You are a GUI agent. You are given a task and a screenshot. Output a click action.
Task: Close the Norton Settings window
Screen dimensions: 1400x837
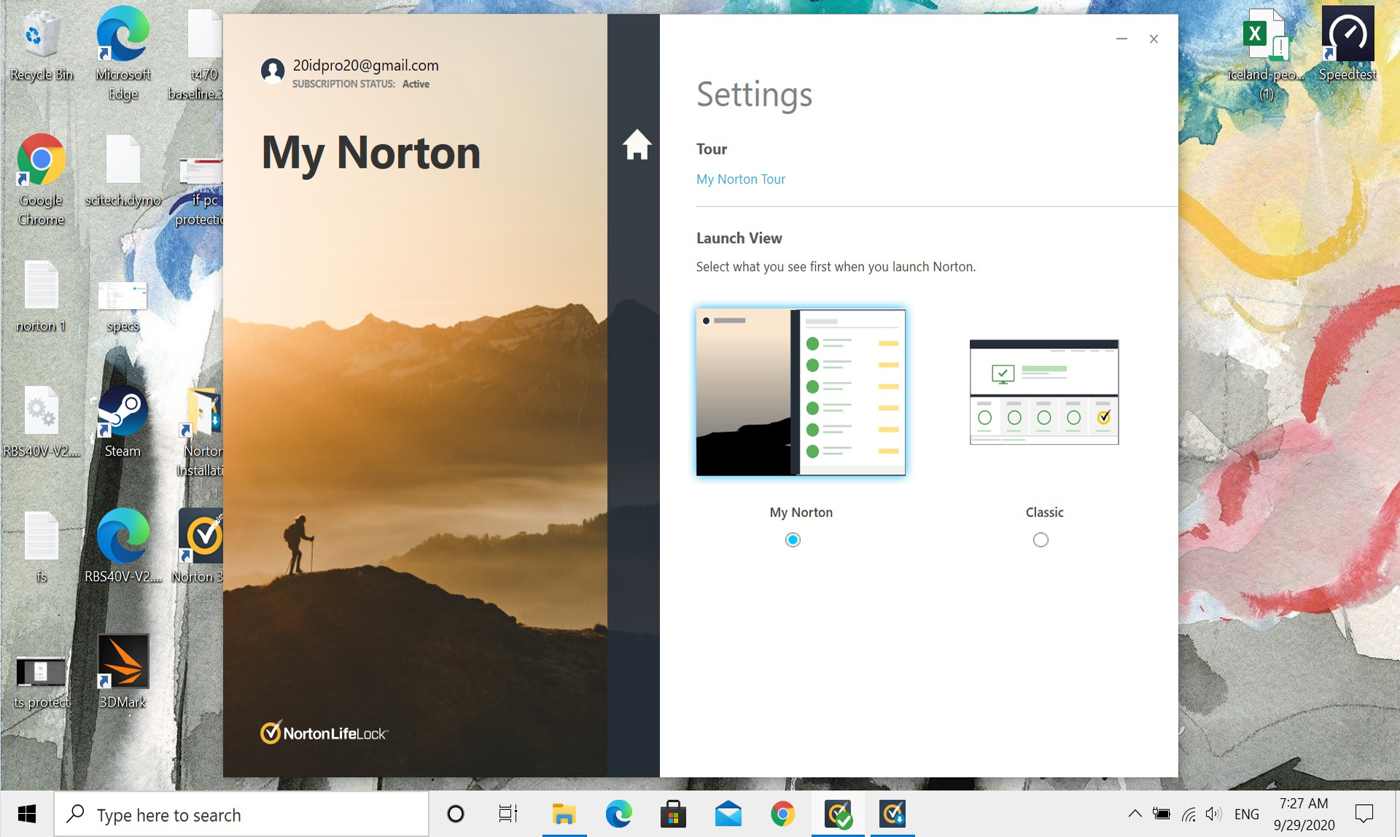tap(1154, 39)
